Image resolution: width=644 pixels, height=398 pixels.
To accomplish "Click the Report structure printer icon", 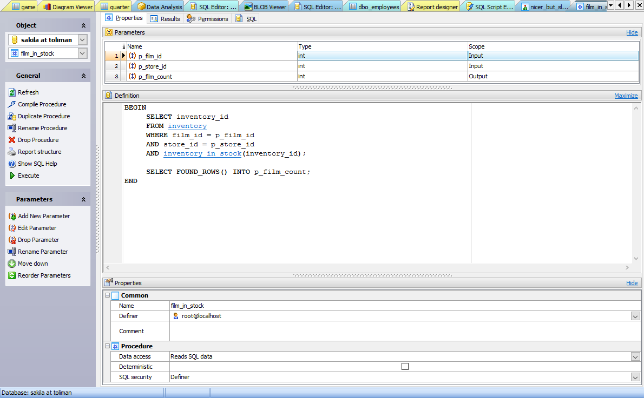I will click(x=12, y=152).
